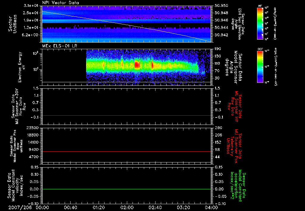Screen dimensions: 305x211
Task: Select the 'MU Scanner +30V Raw Data' label
Action: 18,106
